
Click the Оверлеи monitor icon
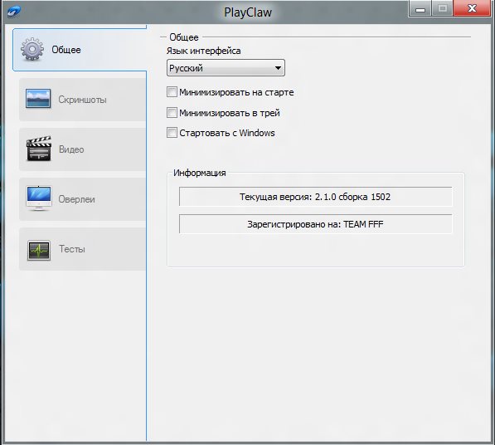click(39, 198)
